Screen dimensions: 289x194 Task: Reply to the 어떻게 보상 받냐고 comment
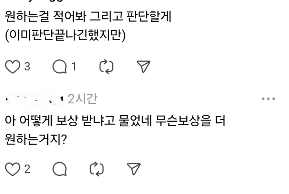(x=60, y=169)
